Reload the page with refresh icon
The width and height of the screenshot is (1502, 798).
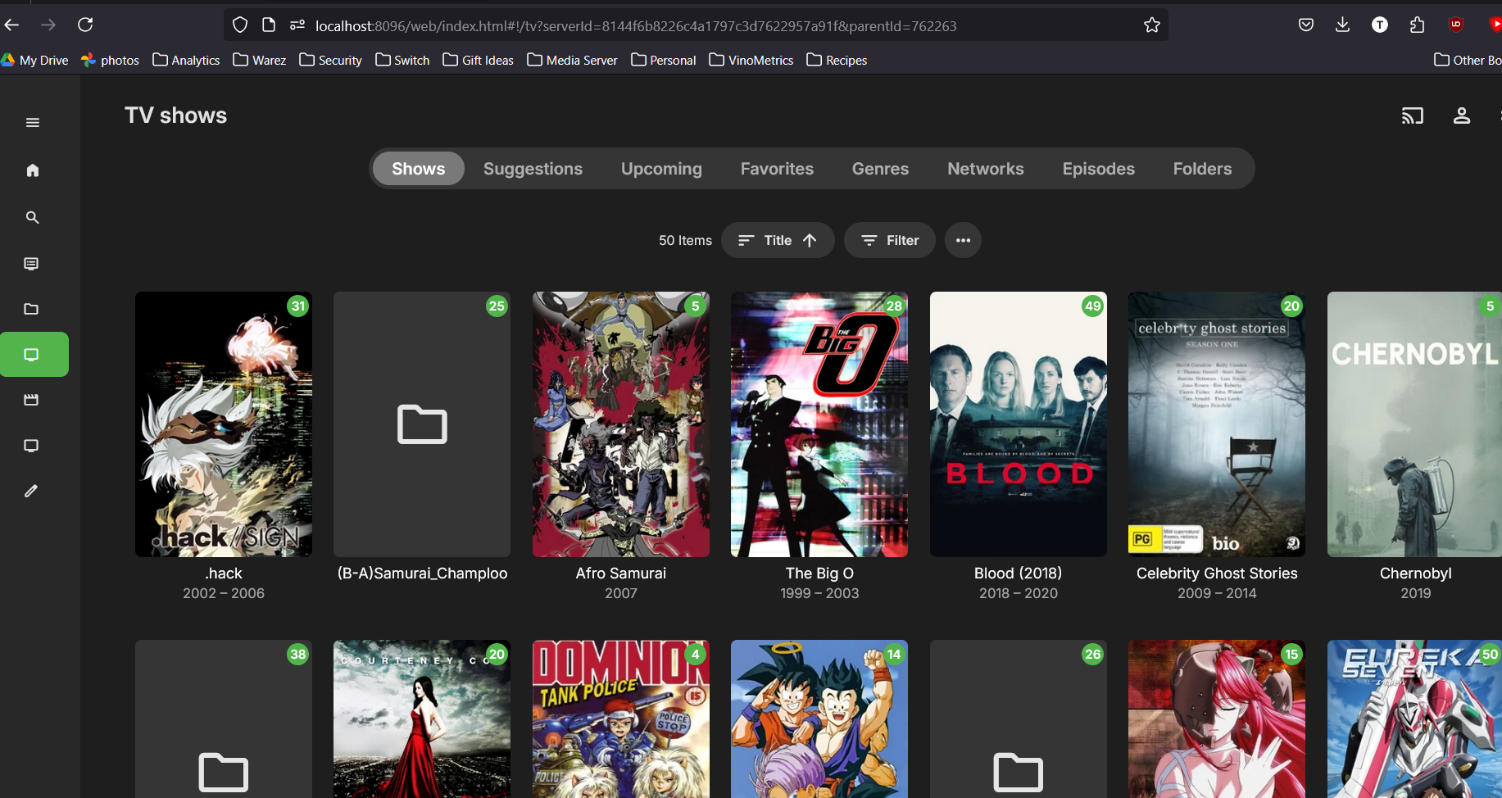[85, 25]
